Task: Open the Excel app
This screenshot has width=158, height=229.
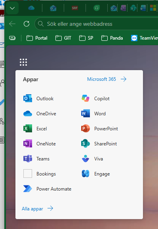Action: 35,129
